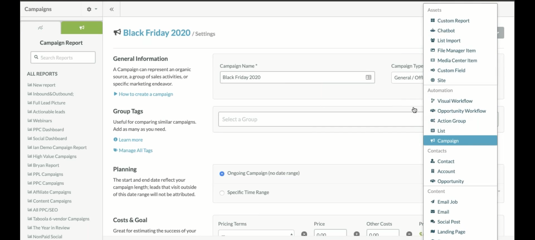The width and height of the screenshot is (535, 240).
Task: Open the line-chart reports tab
Action: [40, 28]
